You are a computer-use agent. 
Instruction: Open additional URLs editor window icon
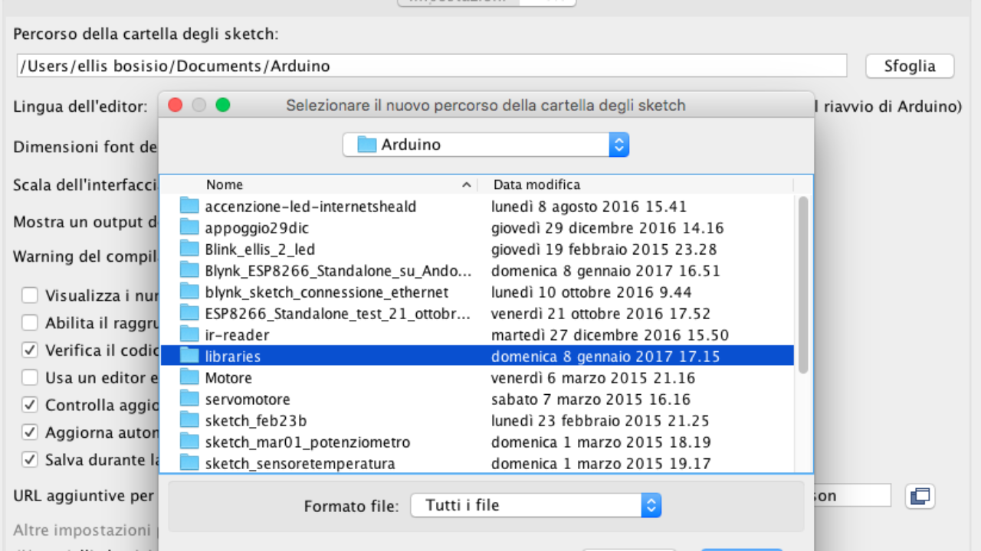point(920,496)
